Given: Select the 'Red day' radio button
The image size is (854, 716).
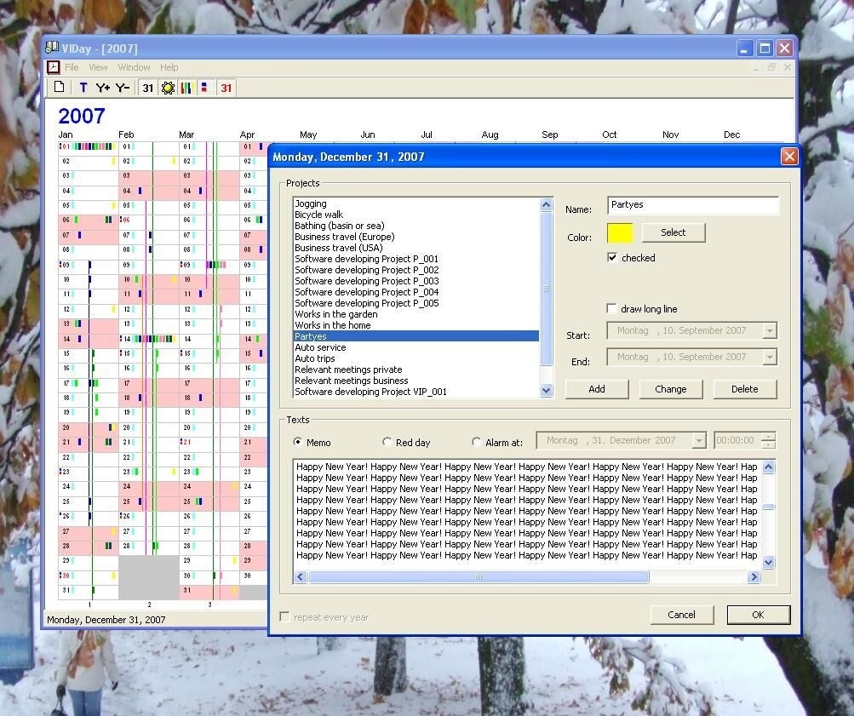Looking at the screenshot, I should [x=387, y=442].
